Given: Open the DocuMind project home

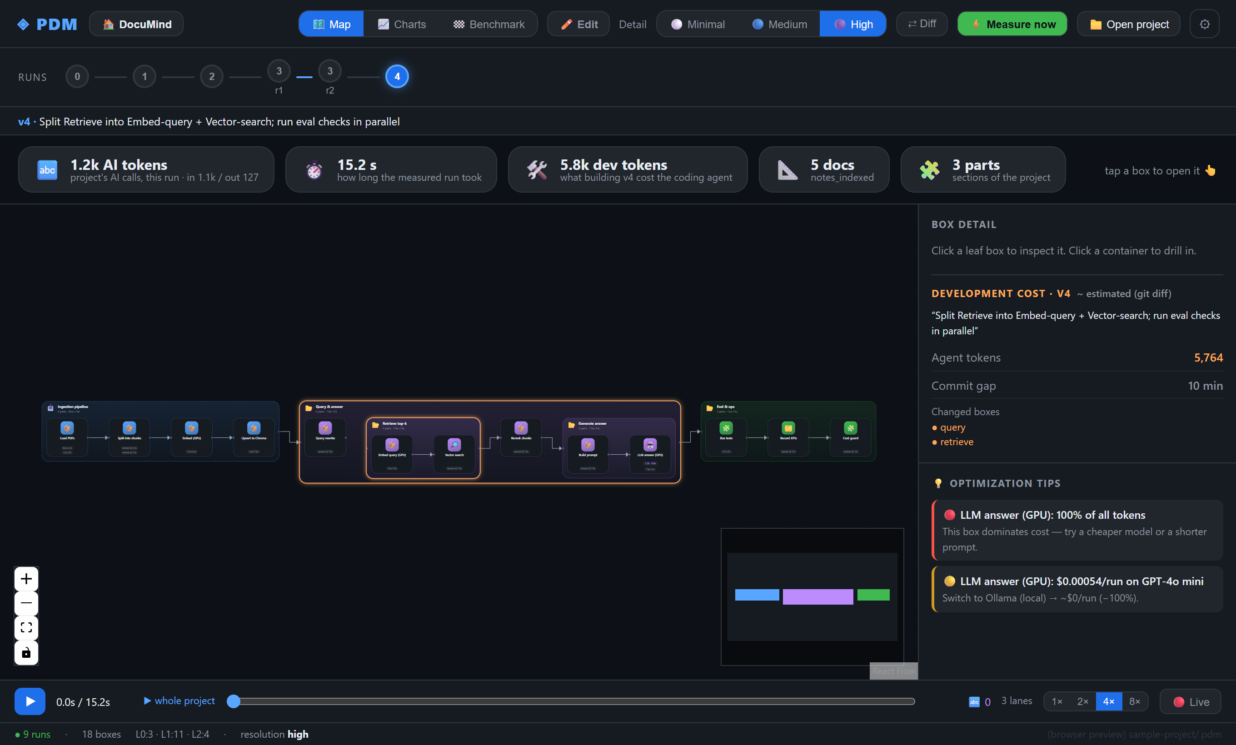Looking at the screenshot, I should (136, 24).
